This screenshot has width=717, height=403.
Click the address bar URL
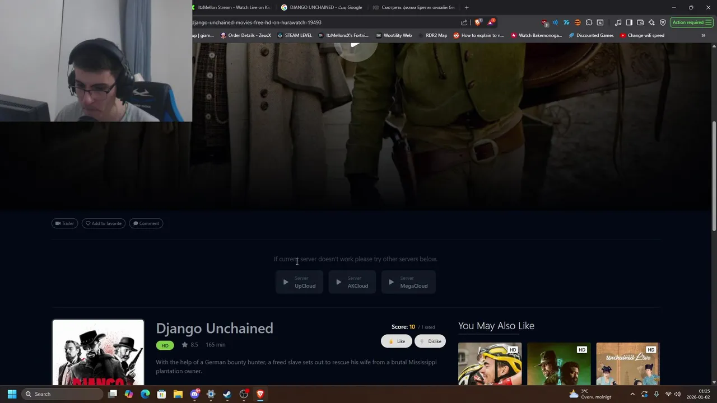257,22
